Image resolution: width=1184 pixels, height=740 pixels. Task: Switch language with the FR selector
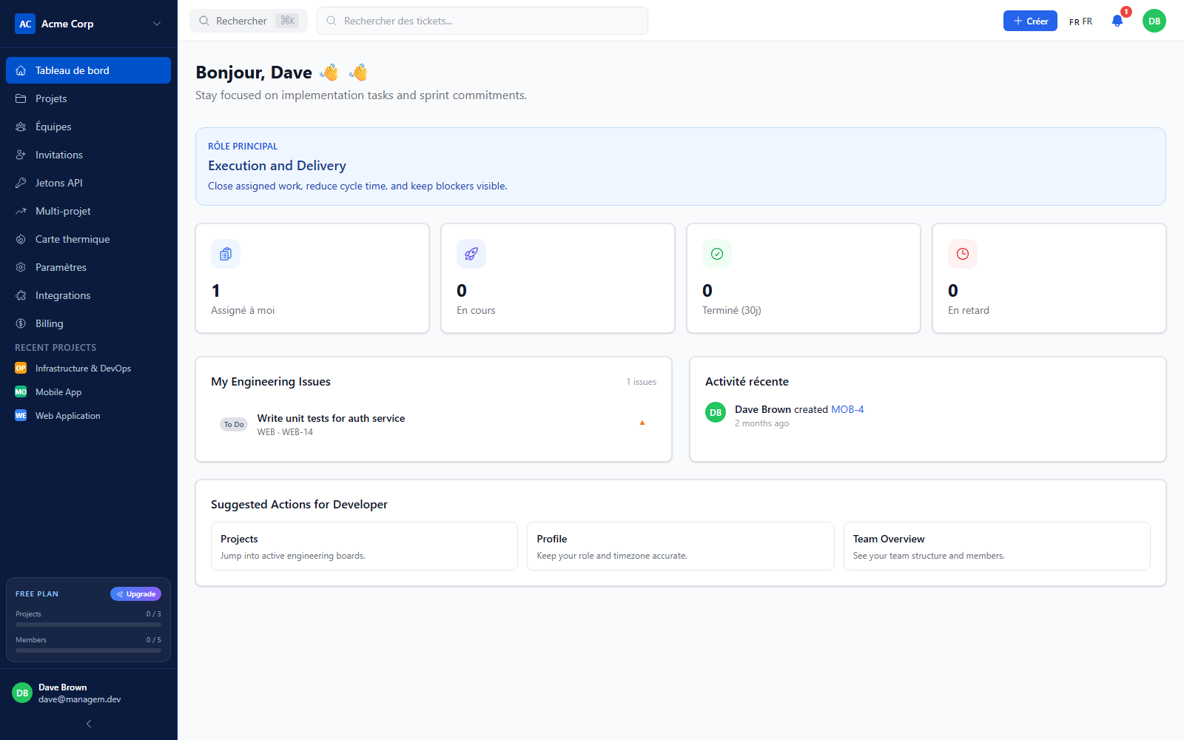[x=1081, y=21]
